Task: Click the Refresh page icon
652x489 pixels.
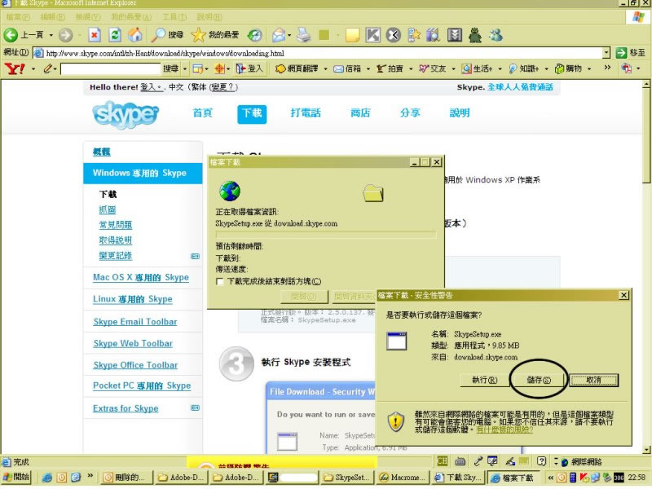Action: (115, 35)
